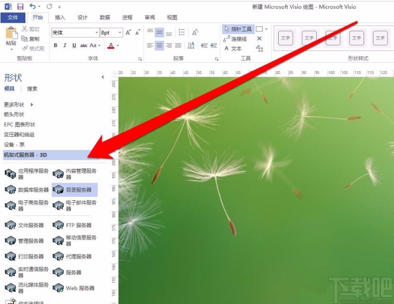The width and height of the screenshot is (394, 304).
Task: Select the Web服务器 shape
Action: click(73, 288)
